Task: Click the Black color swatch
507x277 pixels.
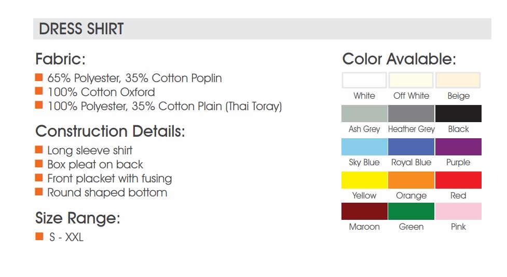Action: (x=458, y=113)
